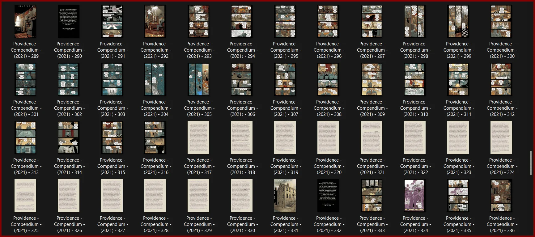Select thumbnail of Providence Compendium (2021) - 294

point(242,21)
